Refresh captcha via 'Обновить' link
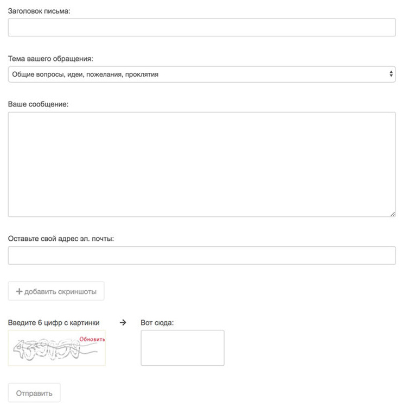Screen dimensions: 402x406 point(92,340)
